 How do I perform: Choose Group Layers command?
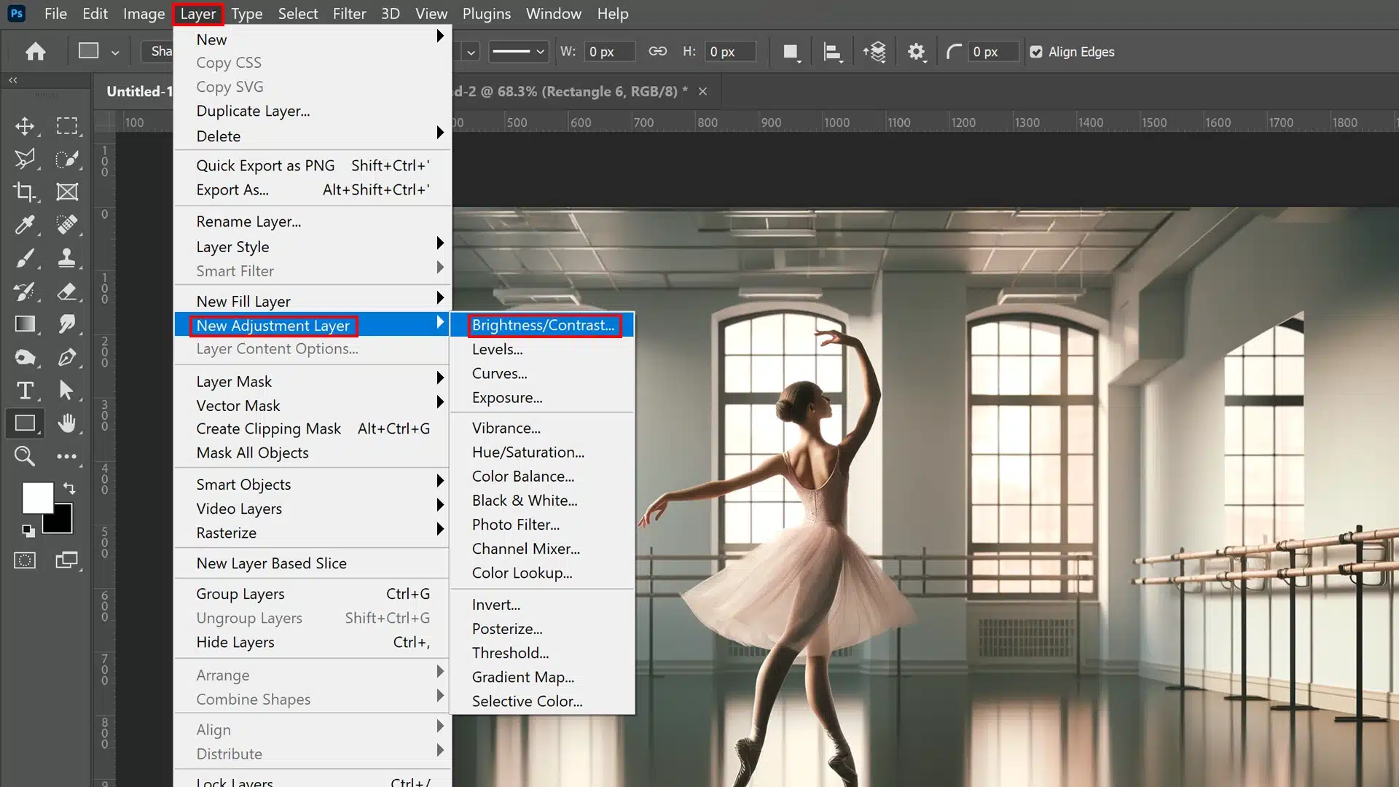[x=313, y=593]
